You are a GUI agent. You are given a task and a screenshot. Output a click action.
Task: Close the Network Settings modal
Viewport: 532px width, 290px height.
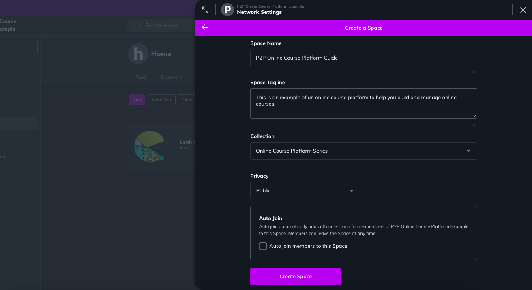pyautogui.click(x=523, y=10)
